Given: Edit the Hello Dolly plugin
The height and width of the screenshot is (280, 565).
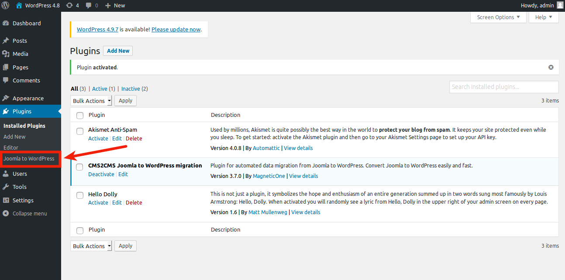Looking at the screenshot, I should [117, 202].
